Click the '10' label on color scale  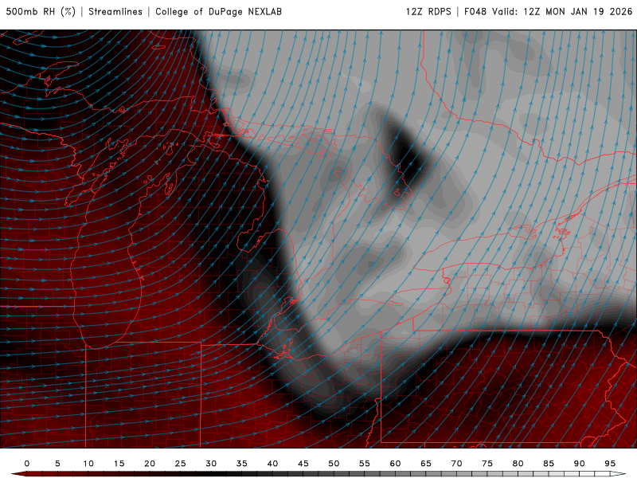[x=88, y=464]
